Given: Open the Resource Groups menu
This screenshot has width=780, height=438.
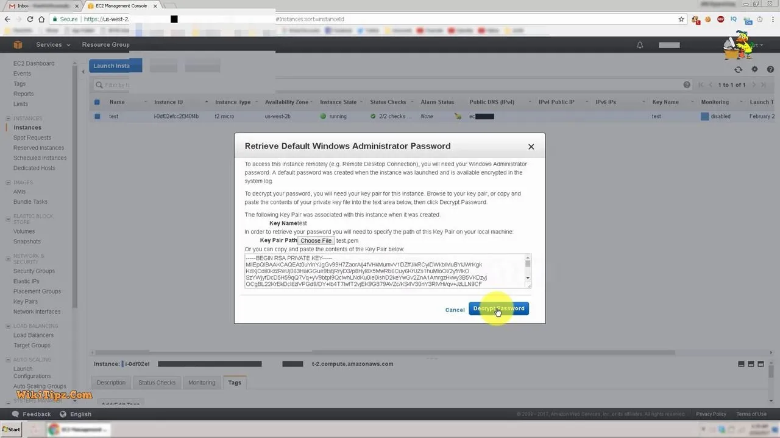Looking at the screenshot, I should [x=106, y=44].
